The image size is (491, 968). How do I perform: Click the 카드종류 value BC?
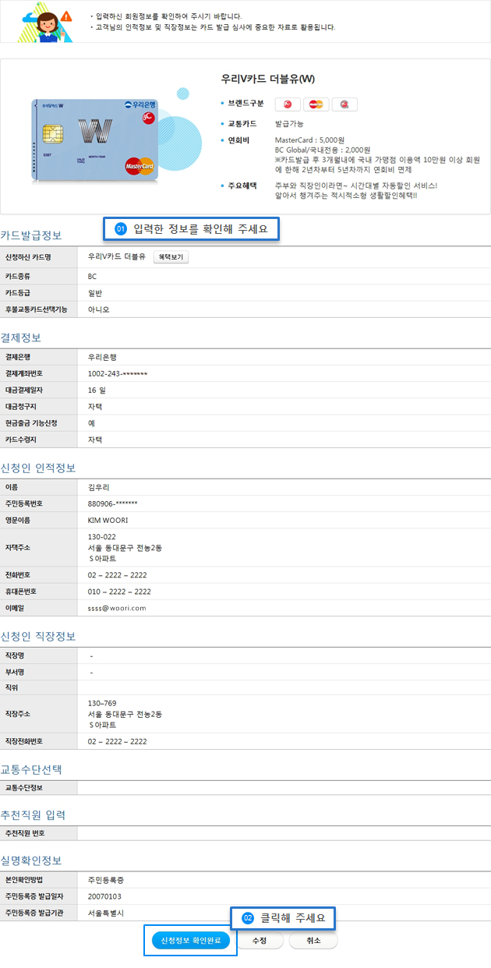coord(93,276)
